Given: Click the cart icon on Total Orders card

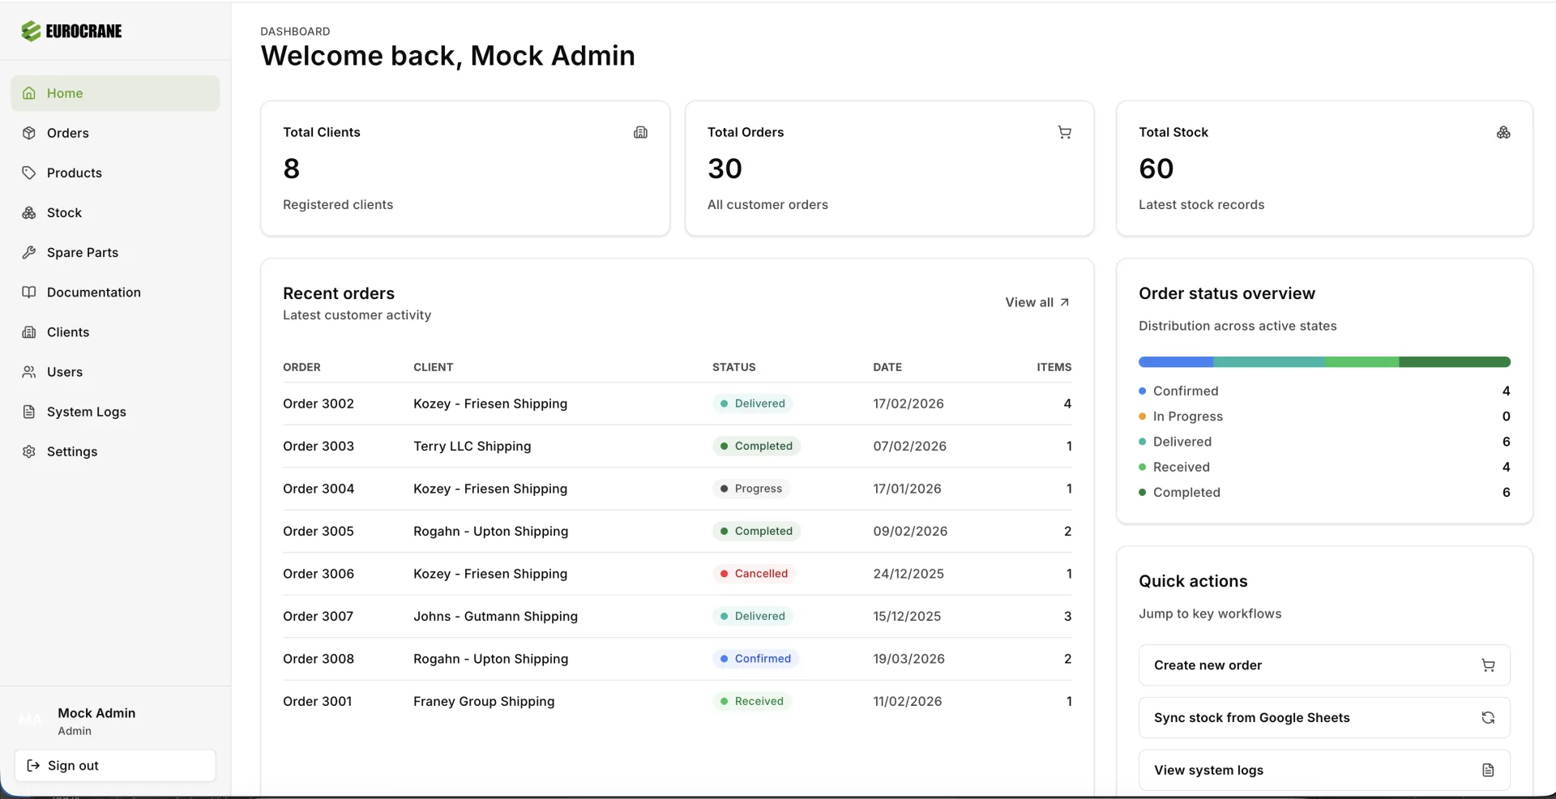Looking at the screenshot, I should 1064,132.
